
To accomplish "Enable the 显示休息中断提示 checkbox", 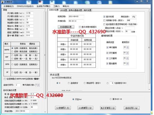I will 80,27.
